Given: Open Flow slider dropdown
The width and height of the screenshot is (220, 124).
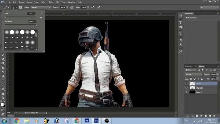Looking at the screenshot, I should [88, 7].
